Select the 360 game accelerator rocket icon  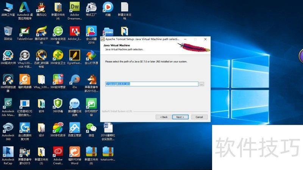tap(8, 80)
